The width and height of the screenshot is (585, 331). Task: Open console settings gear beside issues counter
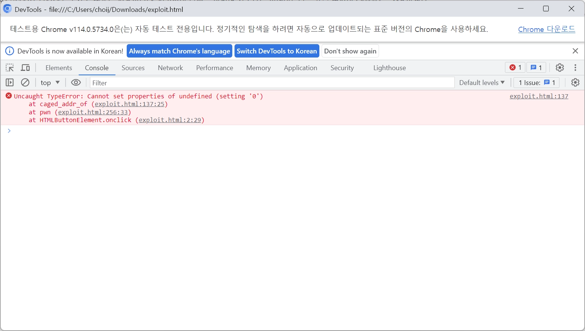[x=575, y=82]
